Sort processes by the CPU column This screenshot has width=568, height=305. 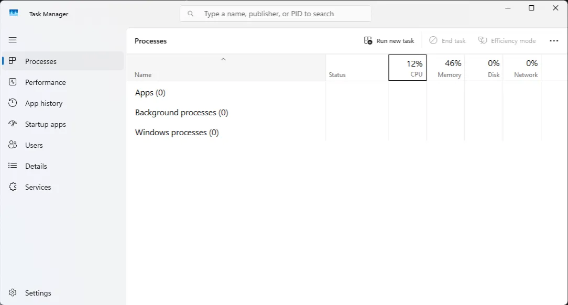tap(407, 68)
